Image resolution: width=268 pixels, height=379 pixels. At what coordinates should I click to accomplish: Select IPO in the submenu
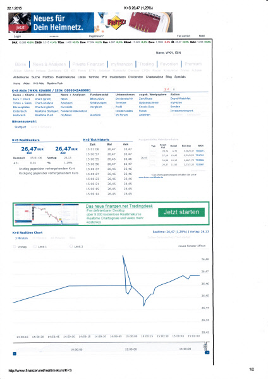click(104, 77)
